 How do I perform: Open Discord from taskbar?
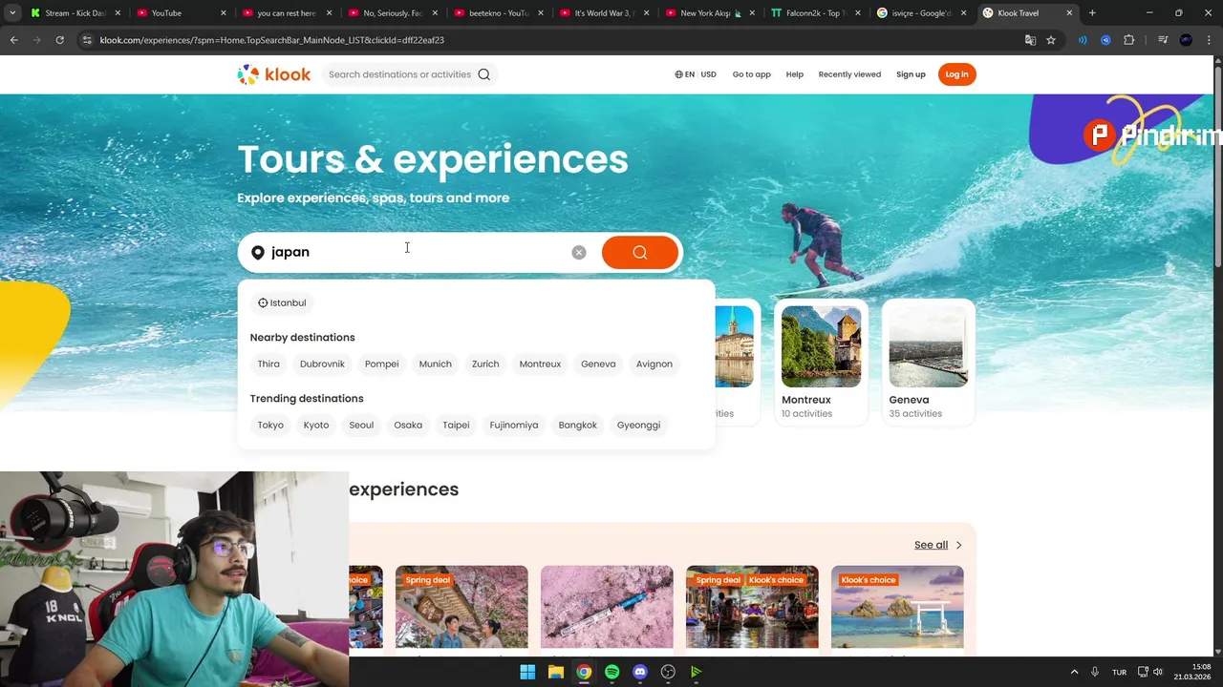coord(640,672)
